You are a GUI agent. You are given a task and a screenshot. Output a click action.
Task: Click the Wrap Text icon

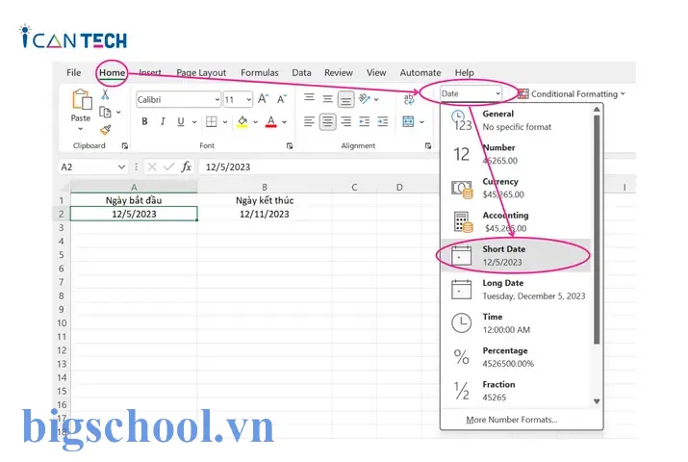click(x=409, y=99)
